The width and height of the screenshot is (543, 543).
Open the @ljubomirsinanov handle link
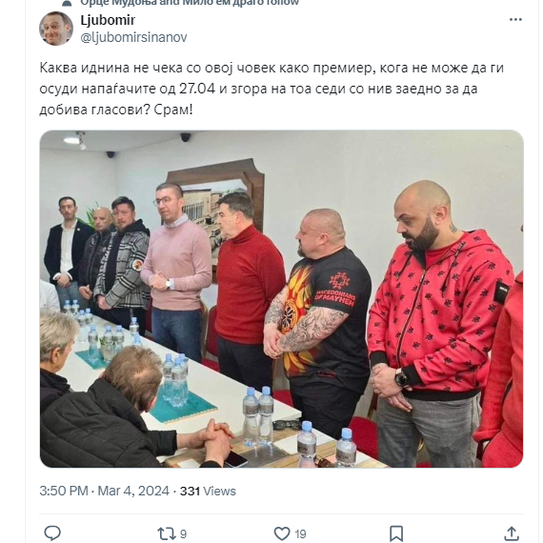coord(133,37)
